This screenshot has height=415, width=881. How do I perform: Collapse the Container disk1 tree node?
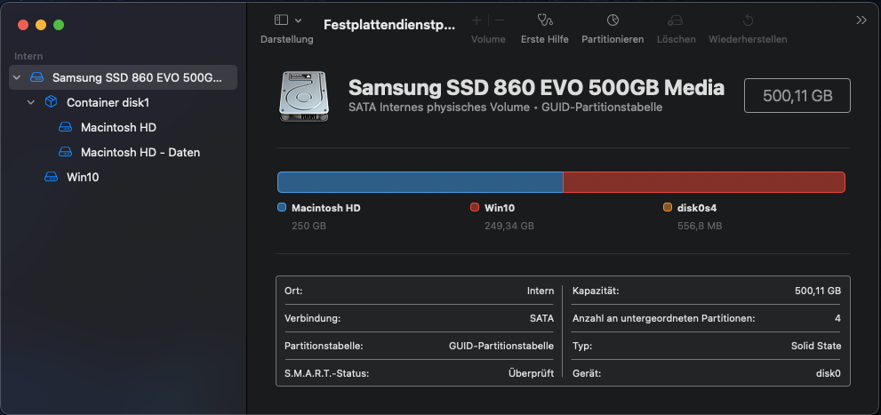[31, 102]
